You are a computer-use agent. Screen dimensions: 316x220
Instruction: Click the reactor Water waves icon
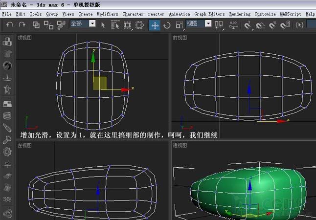point(7,199)
